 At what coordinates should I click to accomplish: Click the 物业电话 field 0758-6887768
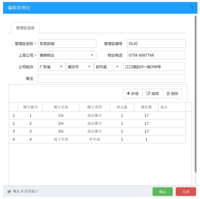click(x=156, y=55)
